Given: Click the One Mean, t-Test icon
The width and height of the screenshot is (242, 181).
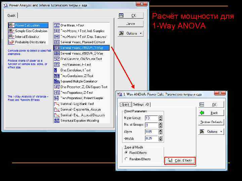Looking at the screenshot, I should pyautogui.click(x=57, y=25).
